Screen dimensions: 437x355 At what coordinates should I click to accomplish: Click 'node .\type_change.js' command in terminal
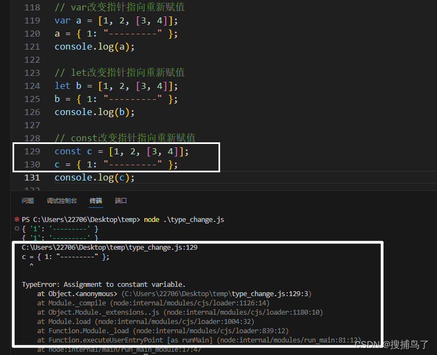point(184,220)
